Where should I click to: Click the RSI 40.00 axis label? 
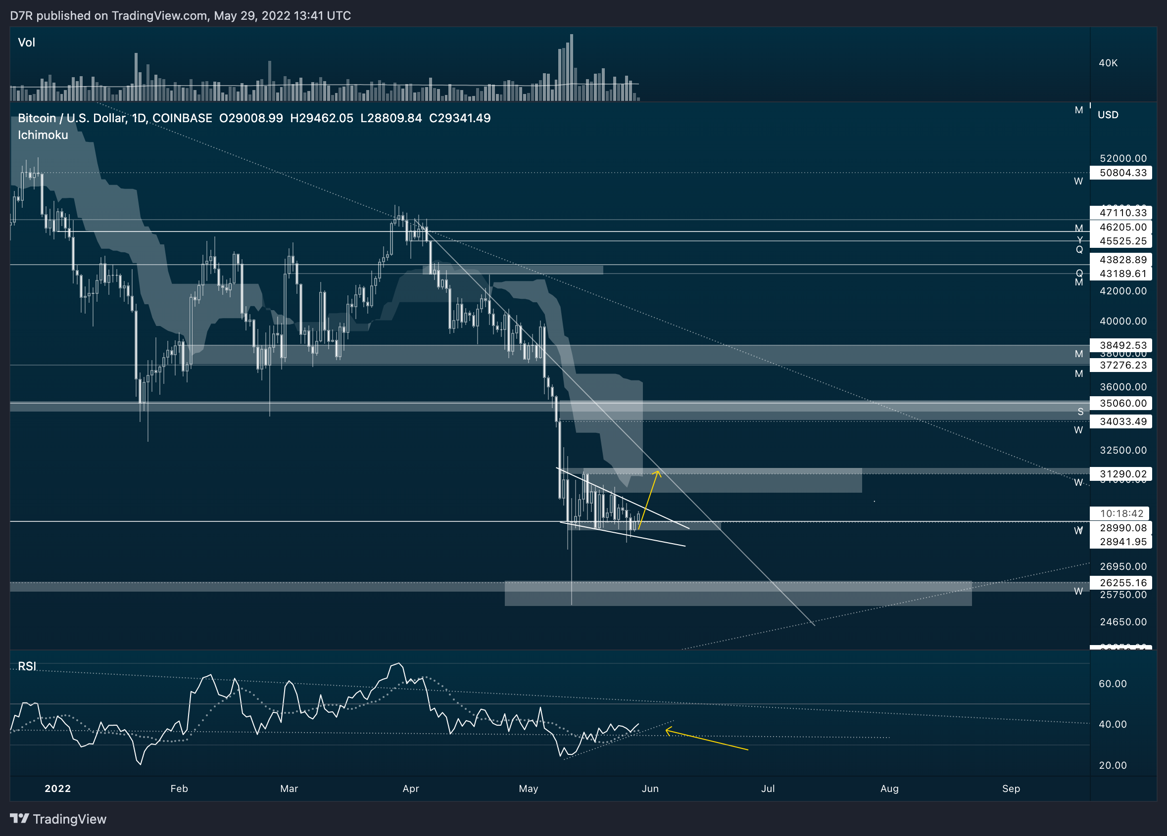coord(1113,724)
